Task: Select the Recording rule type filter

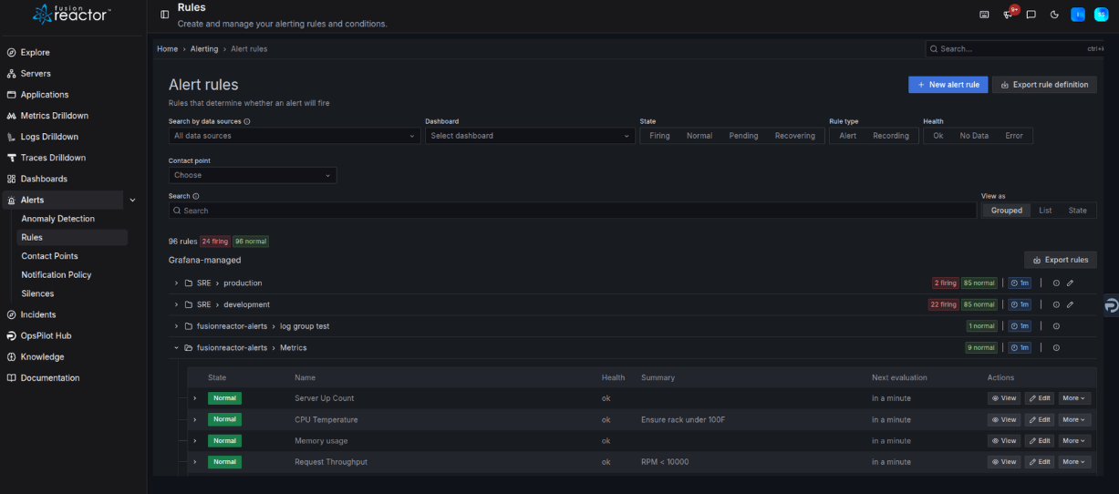Action: click(890, 136)
